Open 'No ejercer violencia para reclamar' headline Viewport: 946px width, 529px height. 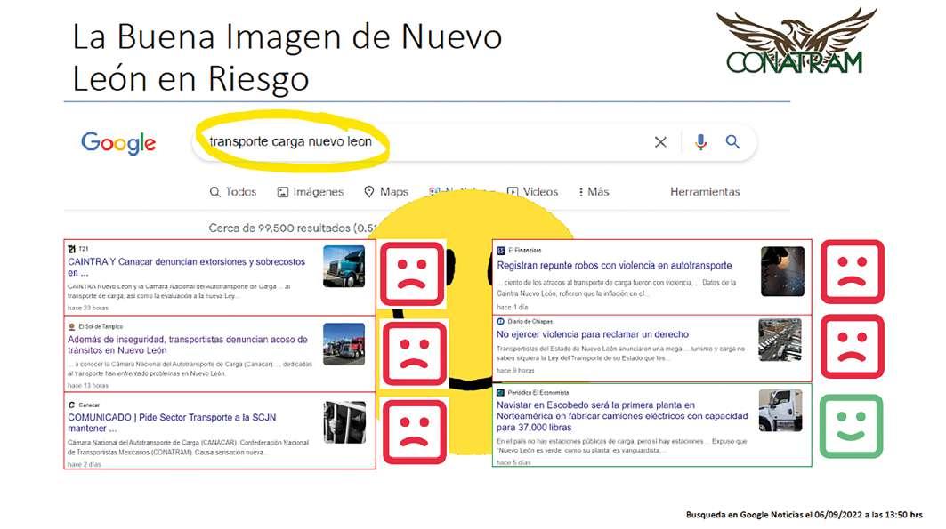click(x=593, y=333)
